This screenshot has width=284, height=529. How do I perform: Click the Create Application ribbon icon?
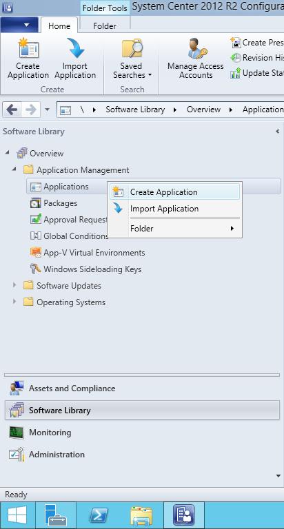28,49
